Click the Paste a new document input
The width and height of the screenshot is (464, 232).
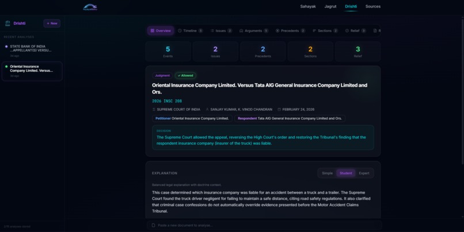click(x=264, y=225)
